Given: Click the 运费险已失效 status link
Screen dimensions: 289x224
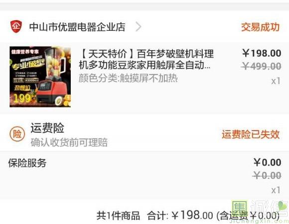Looking at the screenshot, I should [251, 134].
